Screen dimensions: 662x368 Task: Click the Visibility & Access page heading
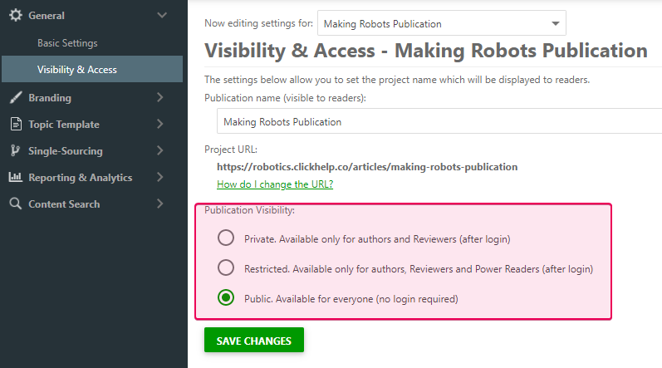click(426, 51)
